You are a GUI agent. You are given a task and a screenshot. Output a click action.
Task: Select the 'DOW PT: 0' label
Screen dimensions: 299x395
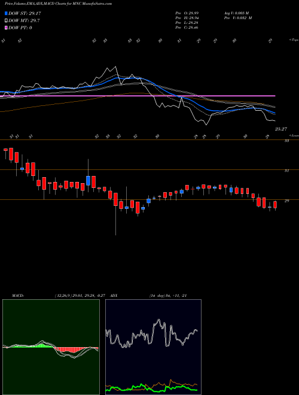(x=20, y=28)
